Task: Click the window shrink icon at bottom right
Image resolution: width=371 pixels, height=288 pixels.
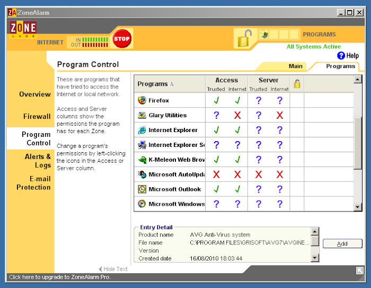Action: 360,270
